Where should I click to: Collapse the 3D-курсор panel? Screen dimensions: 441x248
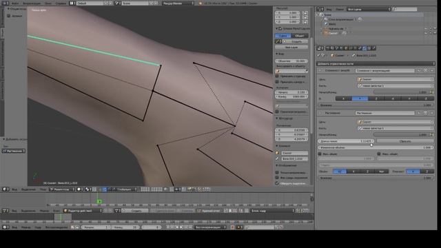point(277,118)
